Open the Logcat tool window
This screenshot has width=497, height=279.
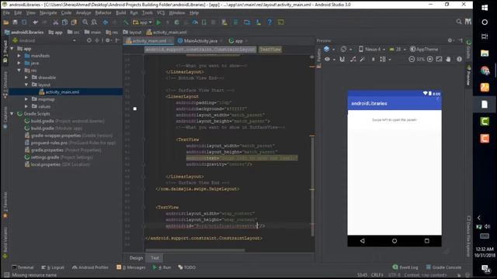pyautogui.click(x=53, y=267)
